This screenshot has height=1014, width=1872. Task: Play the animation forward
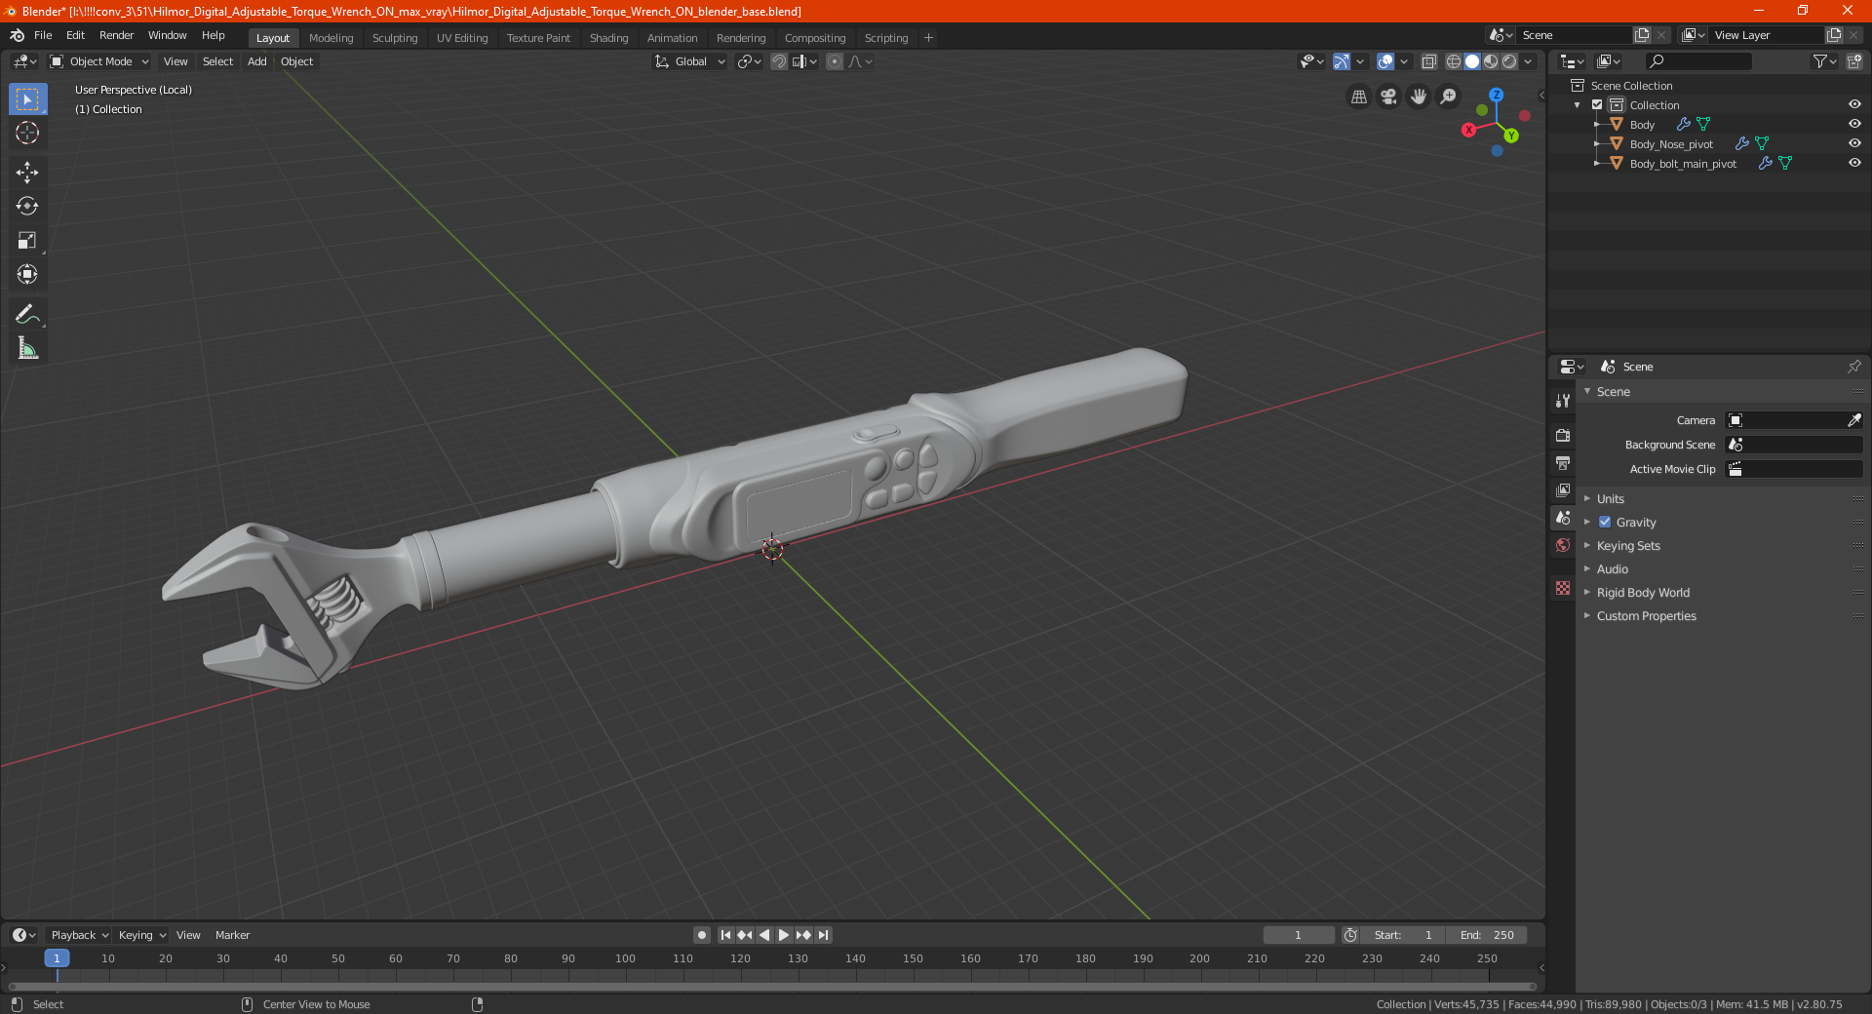pyautogui.click(x=784, y=935)
